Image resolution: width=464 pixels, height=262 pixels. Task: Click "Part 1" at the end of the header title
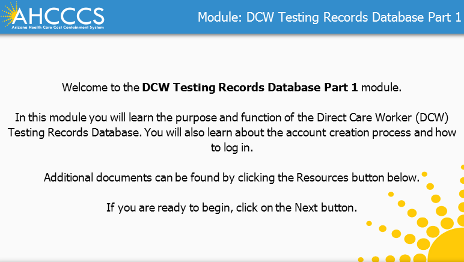[x=441, y=17]
